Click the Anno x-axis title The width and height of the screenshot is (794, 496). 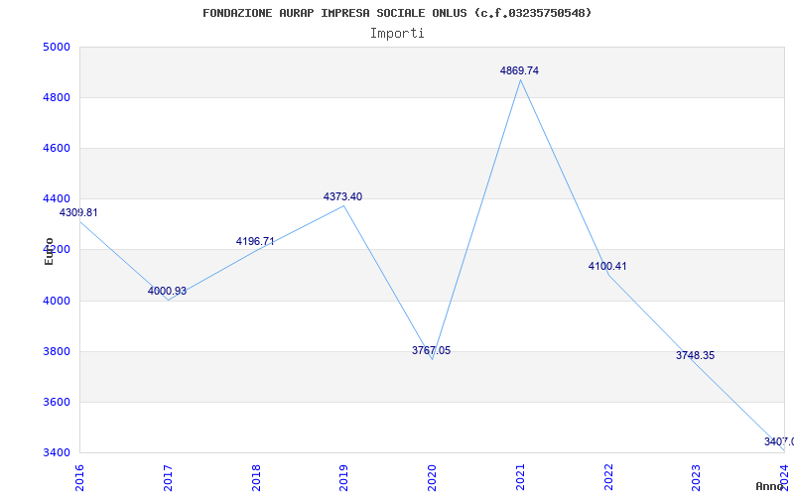pyautogui.click(x=769, y=486)
